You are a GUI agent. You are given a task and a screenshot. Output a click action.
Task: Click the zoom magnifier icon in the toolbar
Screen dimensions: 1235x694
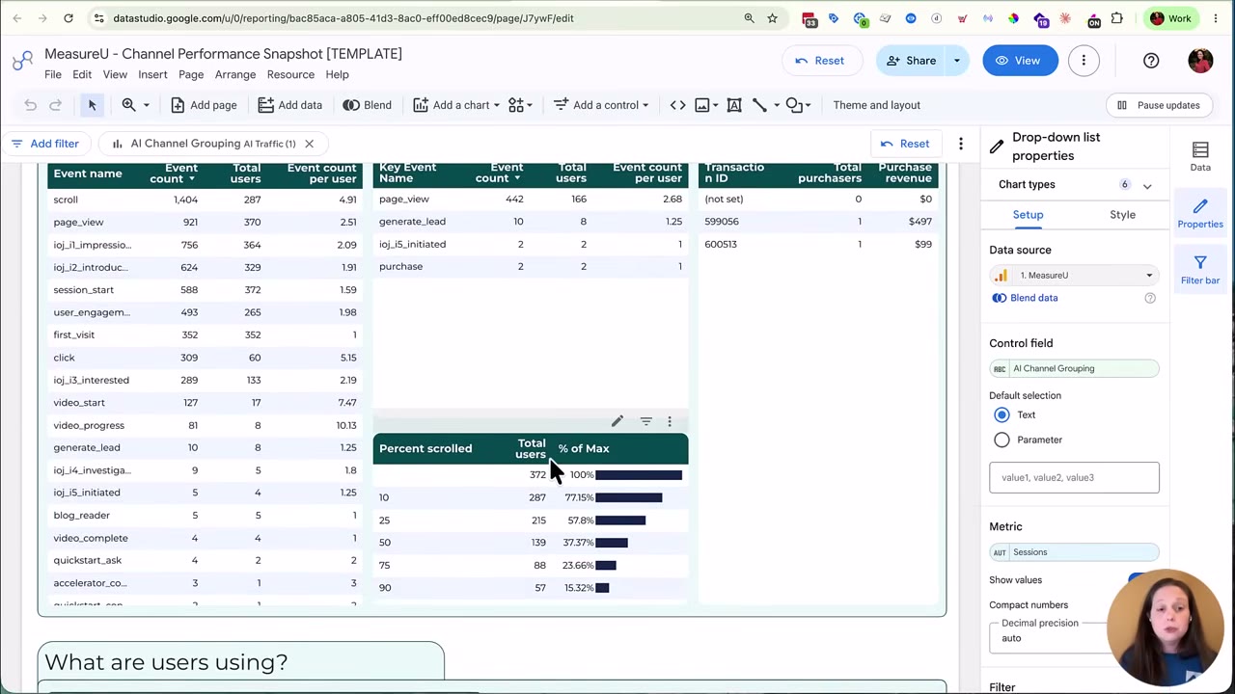pos(128,105)
